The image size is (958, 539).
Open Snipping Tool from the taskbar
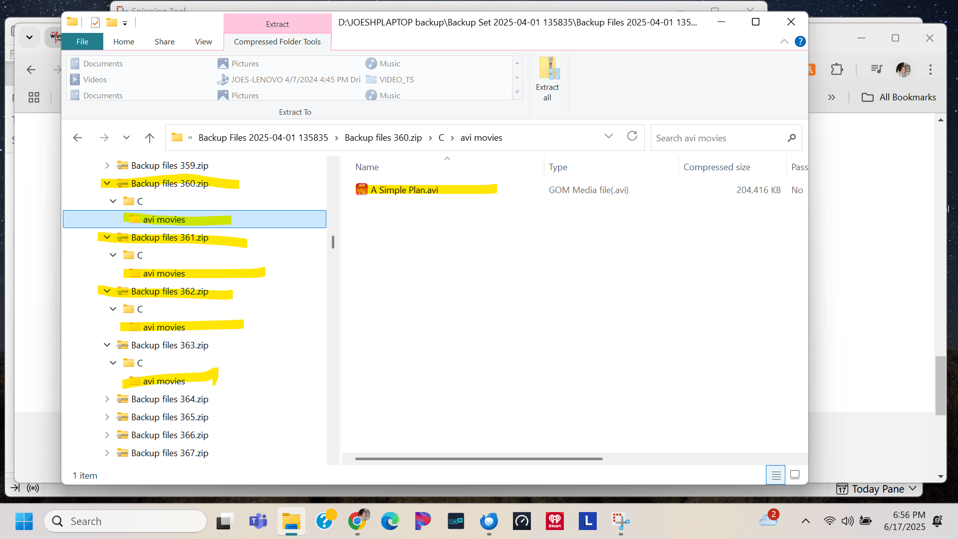click(x=620, y=521)
